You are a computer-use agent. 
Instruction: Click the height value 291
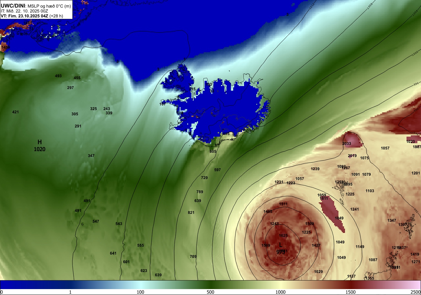(x=78, y=126)
